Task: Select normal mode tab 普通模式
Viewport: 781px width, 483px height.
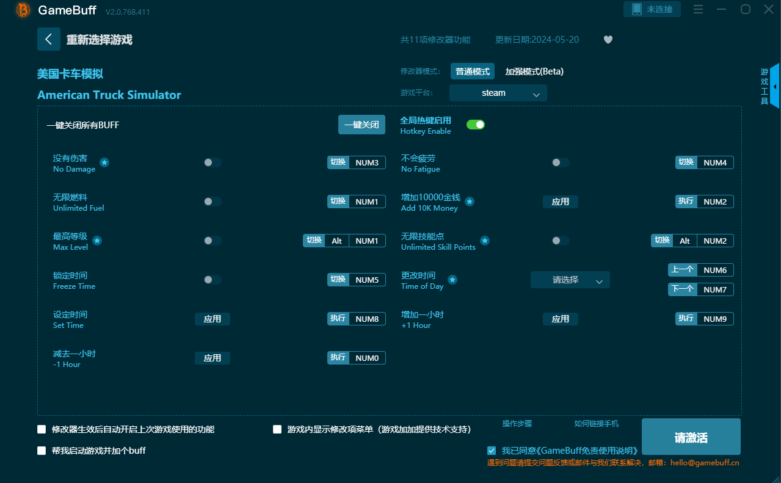Action: pos(473,71)
